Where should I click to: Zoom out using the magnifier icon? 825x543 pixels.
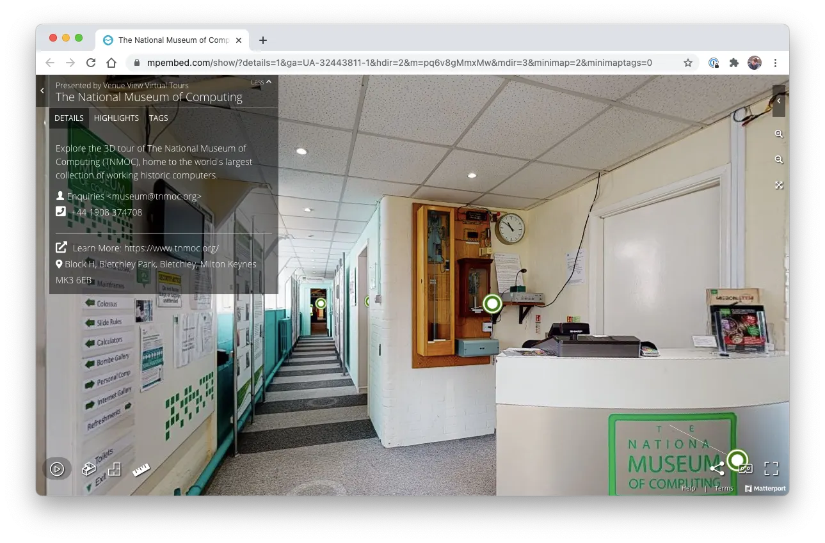coord(778,159)
